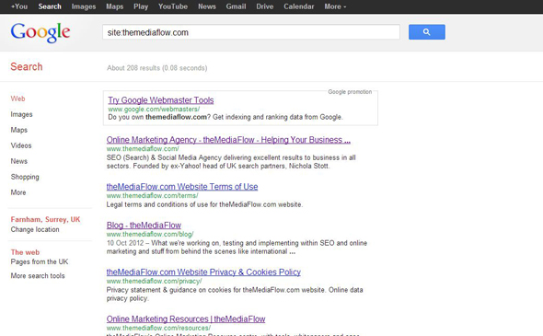Click the www.themediaflow.com/privacy/ URL text
This screenshot has height=336, width=543.
click(x=154, y=281)
